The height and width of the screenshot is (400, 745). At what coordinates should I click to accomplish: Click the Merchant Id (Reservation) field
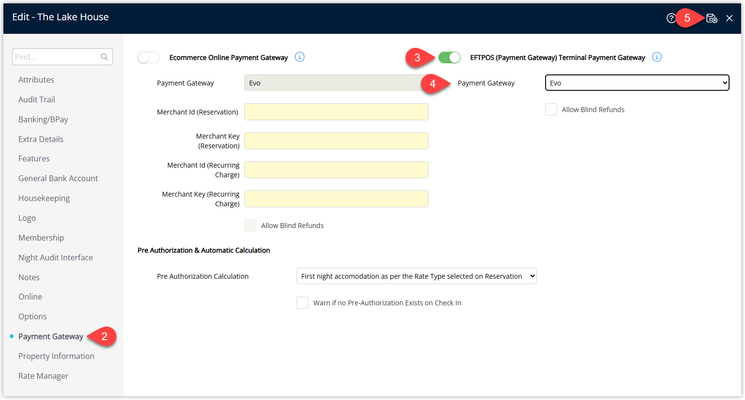point(336,112)
